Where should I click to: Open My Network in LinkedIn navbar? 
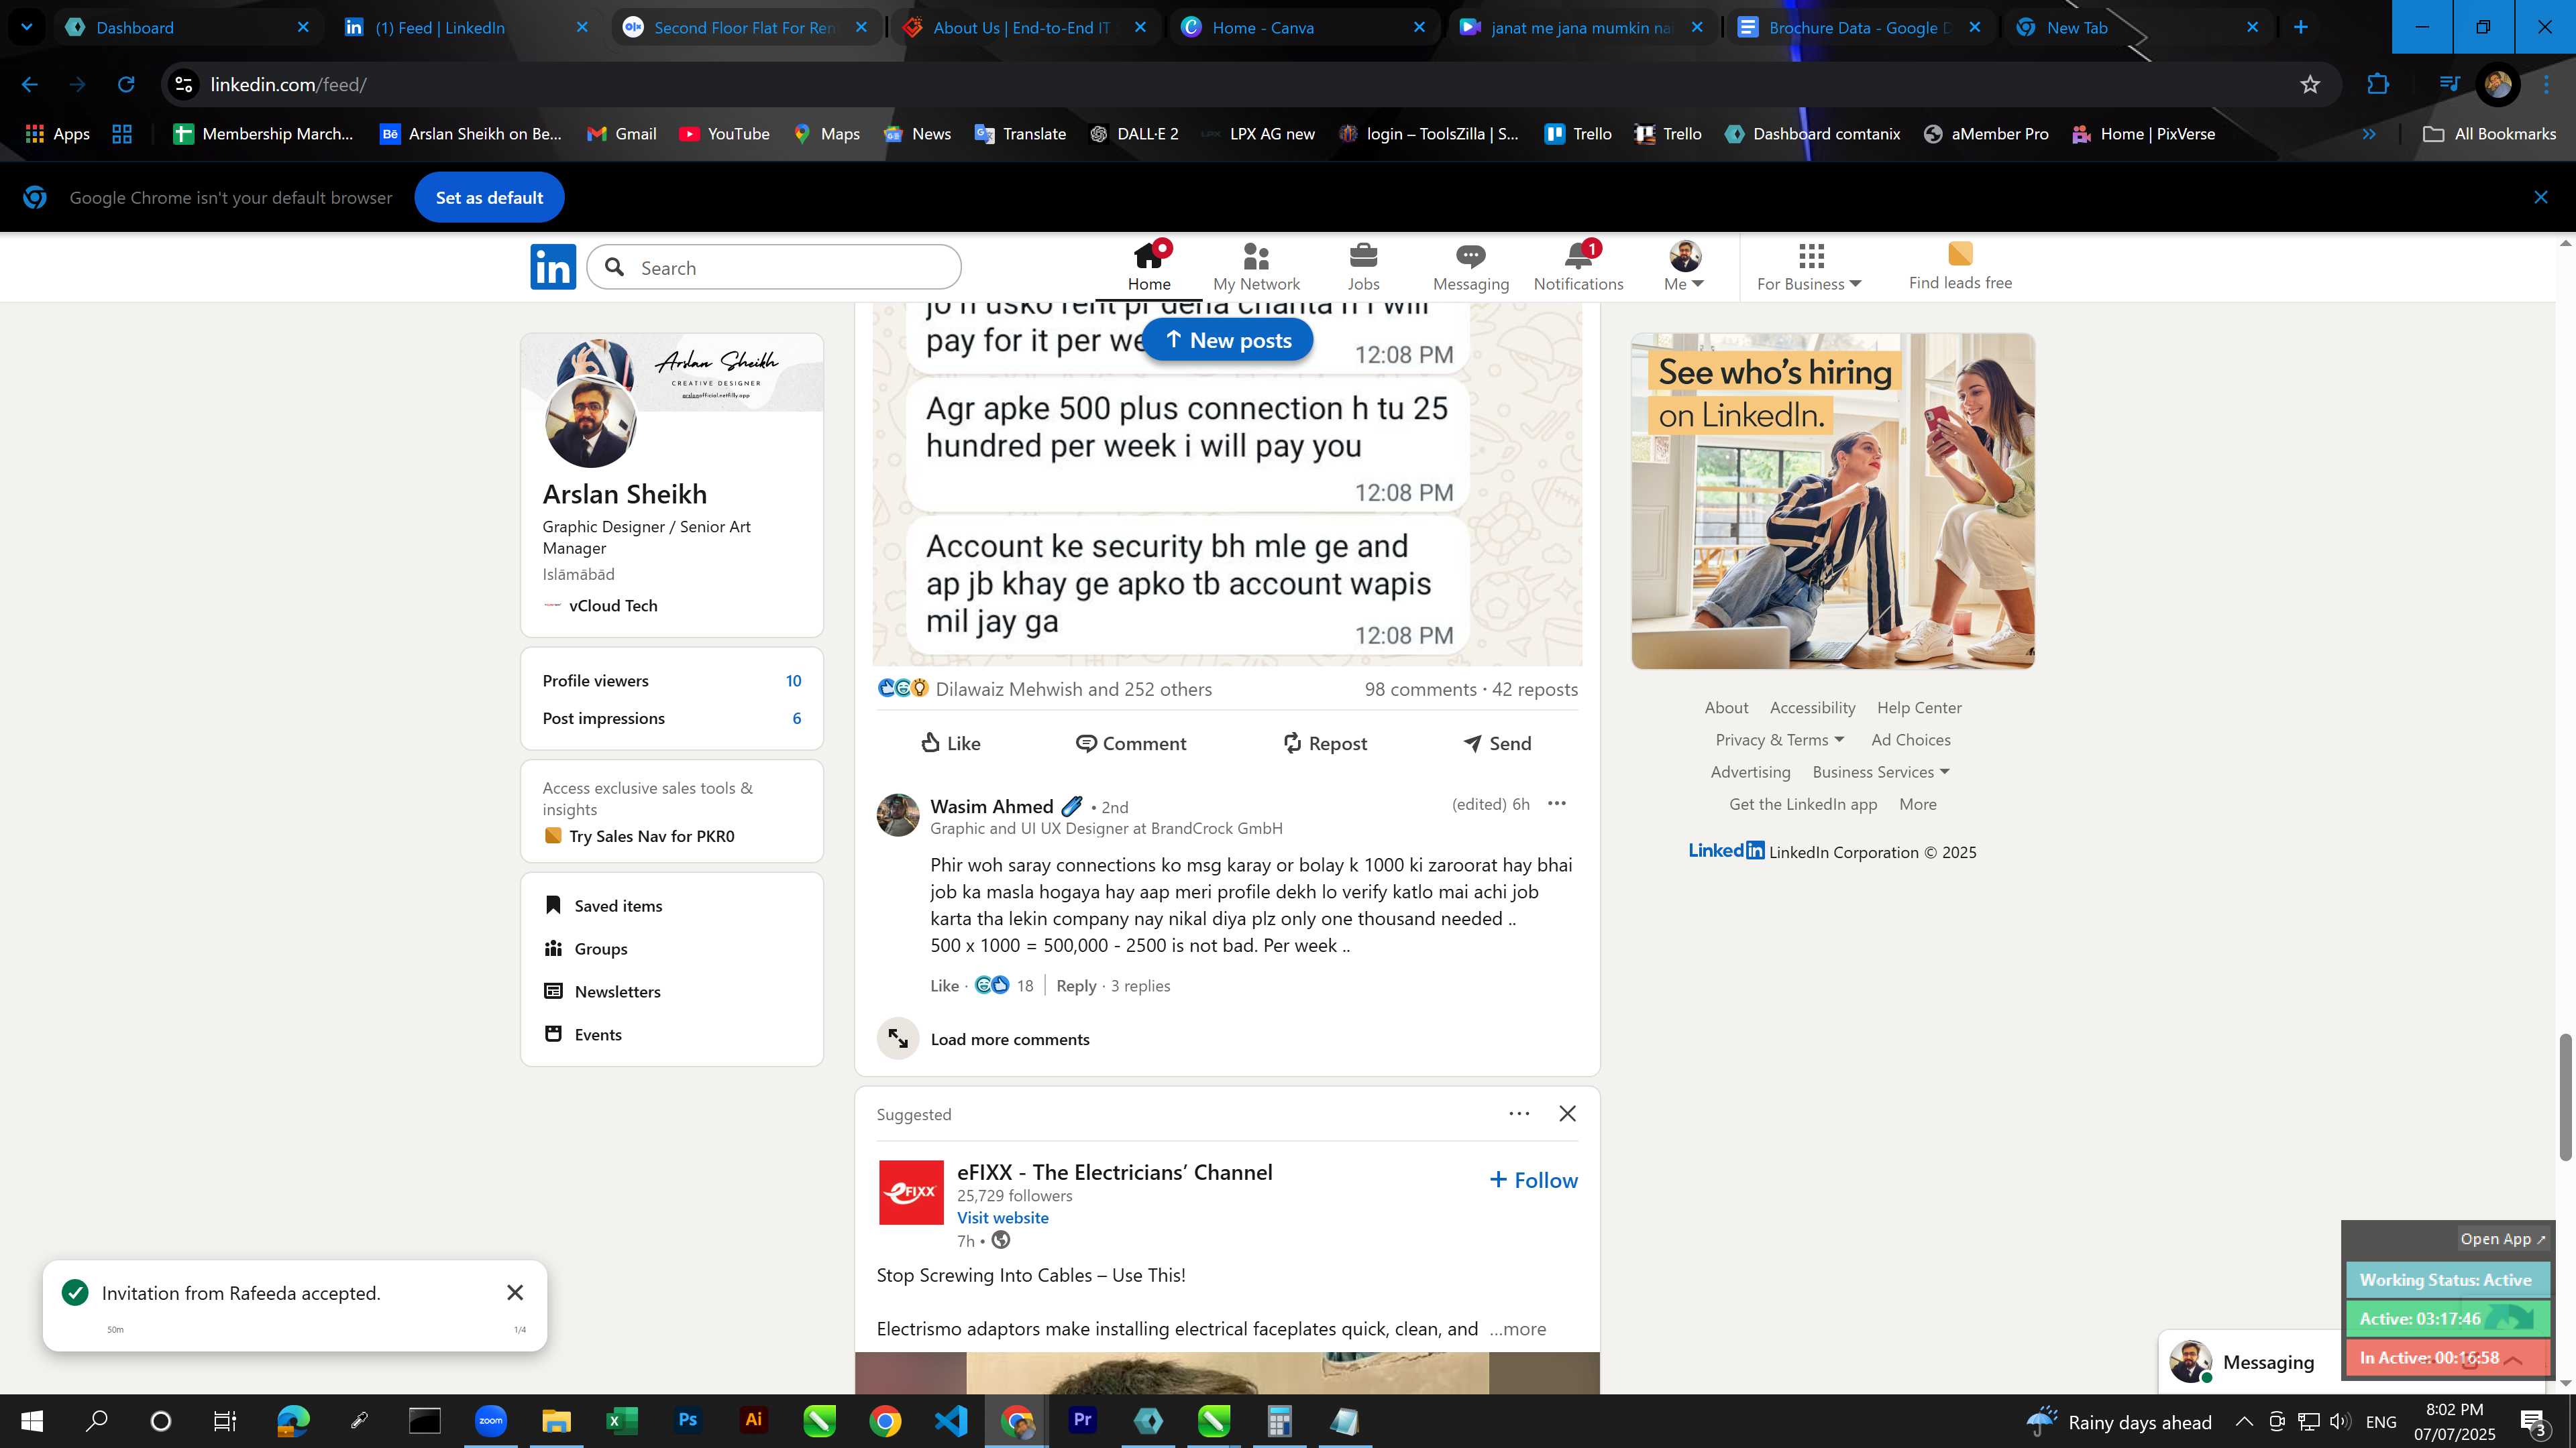point(1256,267)
